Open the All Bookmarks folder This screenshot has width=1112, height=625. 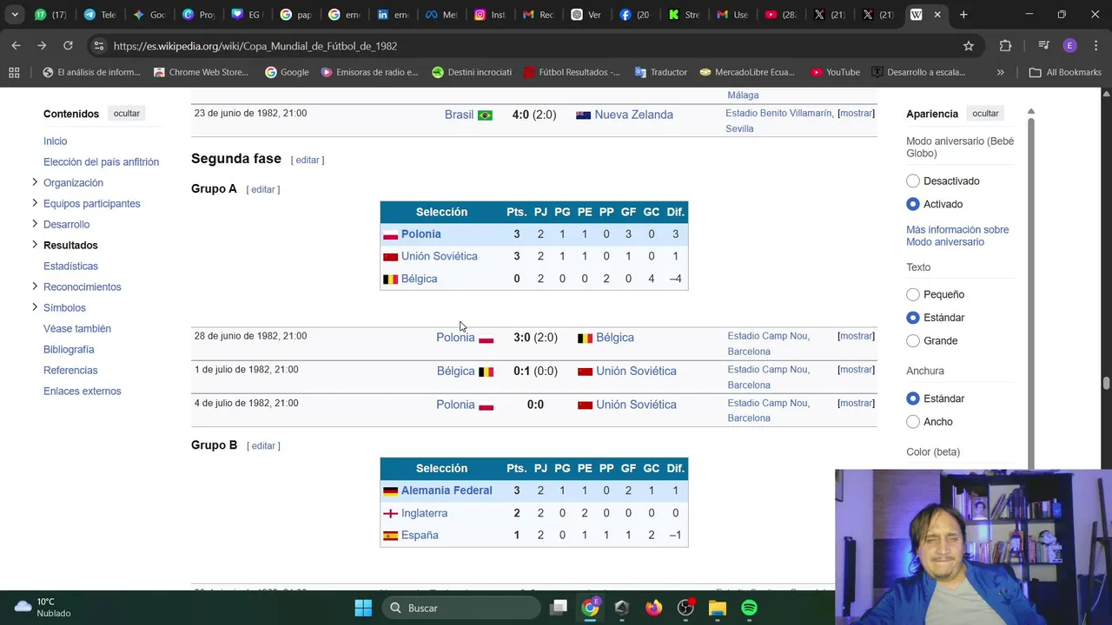(x=1065, y=72)
